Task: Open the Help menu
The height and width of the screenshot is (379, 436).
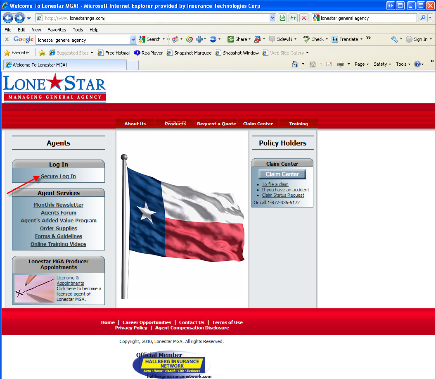Action: [94, 30]
